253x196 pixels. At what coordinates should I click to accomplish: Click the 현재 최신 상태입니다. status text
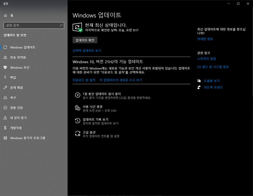[106, 25]
